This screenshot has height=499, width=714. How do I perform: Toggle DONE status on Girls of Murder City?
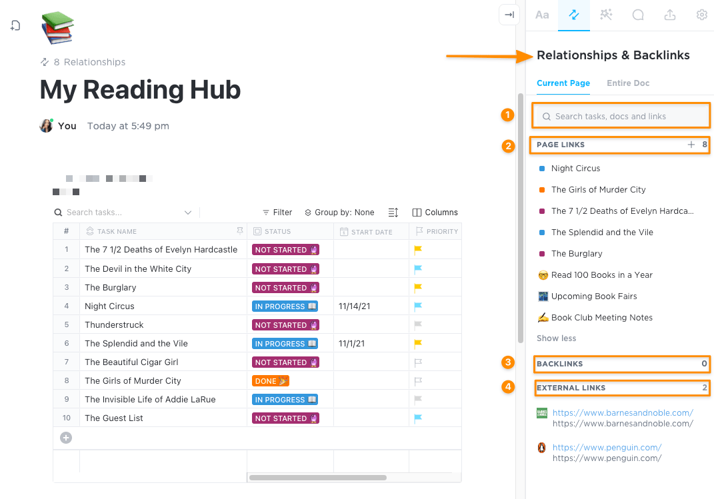click(x=271, y=381)
